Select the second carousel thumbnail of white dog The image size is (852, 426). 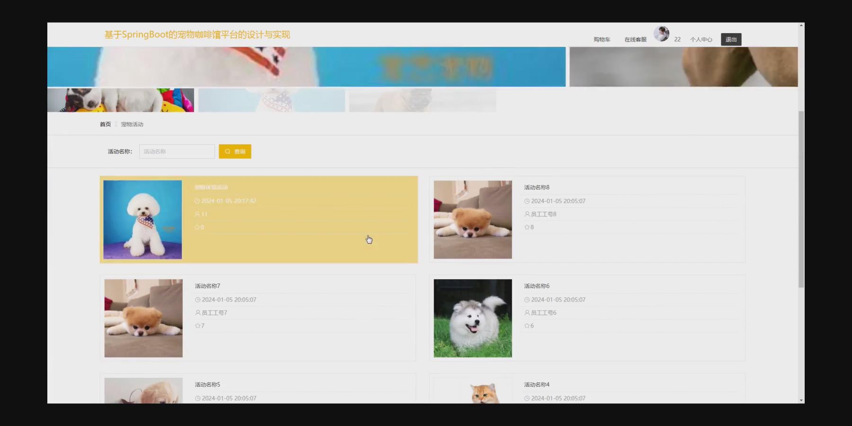(x=272, y=100)
